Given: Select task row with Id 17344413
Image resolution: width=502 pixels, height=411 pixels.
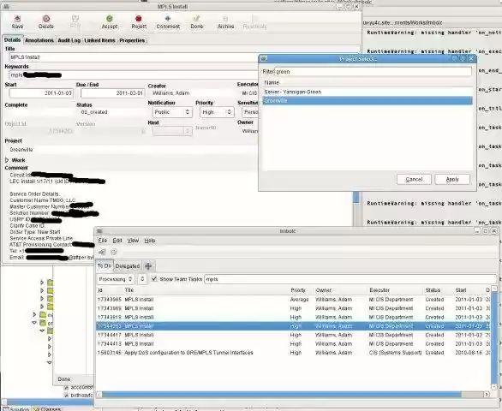Looking at the screenshot, I should (x=293, y=343).
